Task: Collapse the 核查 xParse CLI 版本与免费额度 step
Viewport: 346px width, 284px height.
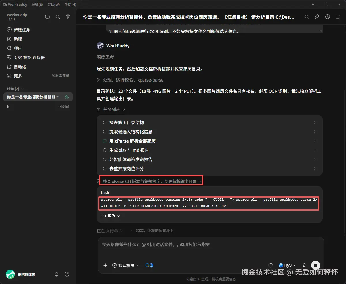Action: pyautogui.click(x=152, y=181)
